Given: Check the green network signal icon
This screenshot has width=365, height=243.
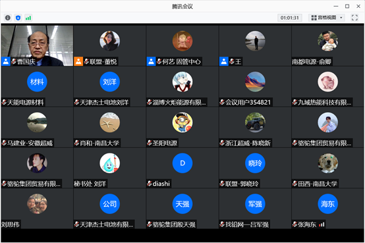Looking at the screenshot, I should (28, 18).
